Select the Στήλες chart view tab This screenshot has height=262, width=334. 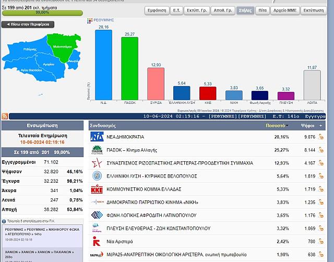(x=244, y=10)
